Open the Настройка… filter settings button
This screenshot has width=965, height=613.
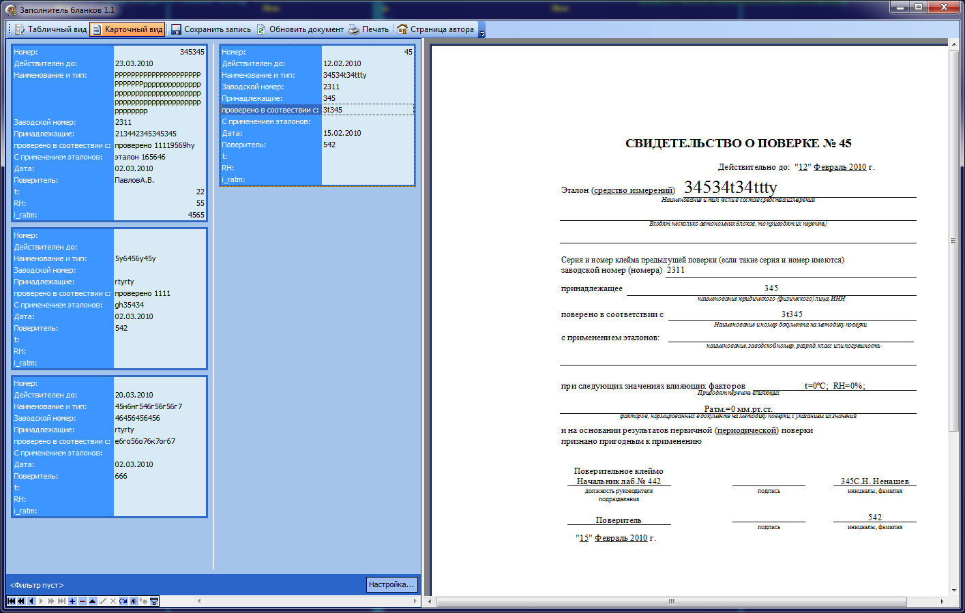[x=391, y=584]
